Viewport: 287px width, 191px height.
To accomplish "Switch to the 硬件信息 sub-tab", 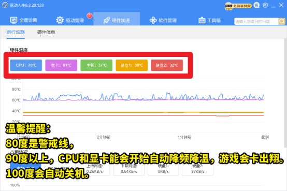I will (x=46, y=32).
